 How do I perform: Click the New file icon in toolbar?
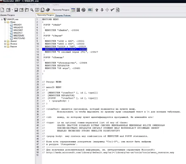pyautogui.click(x=2, y=10)
